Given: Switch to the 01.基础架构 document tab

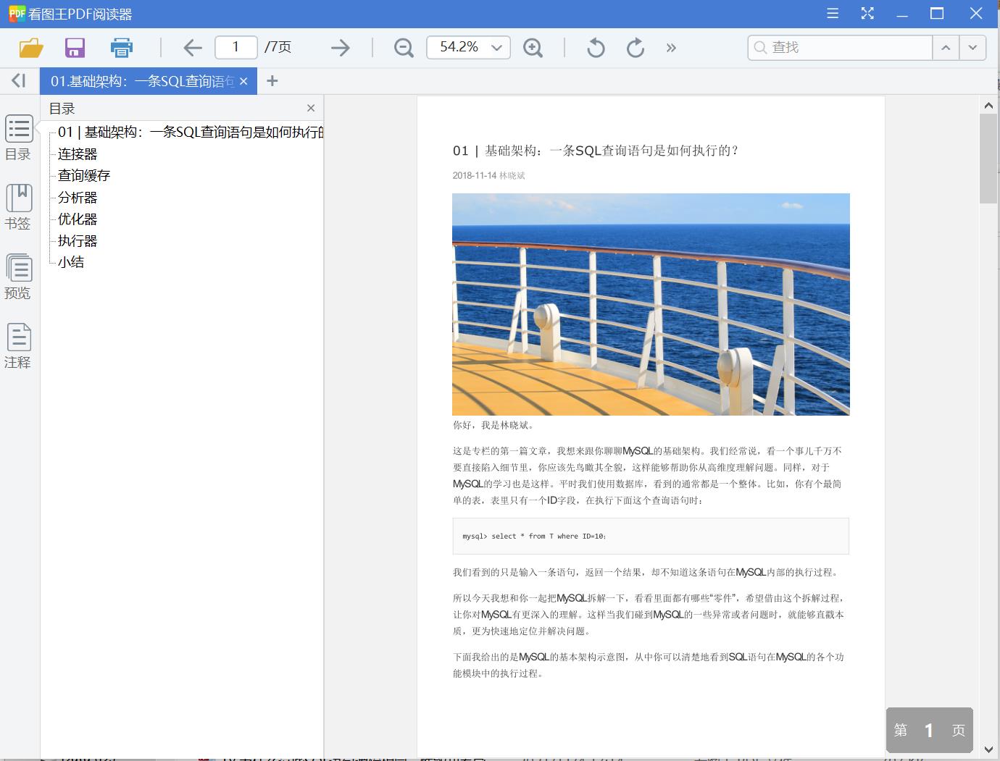Looking at the screenshot, I should [x=138, y=80].
